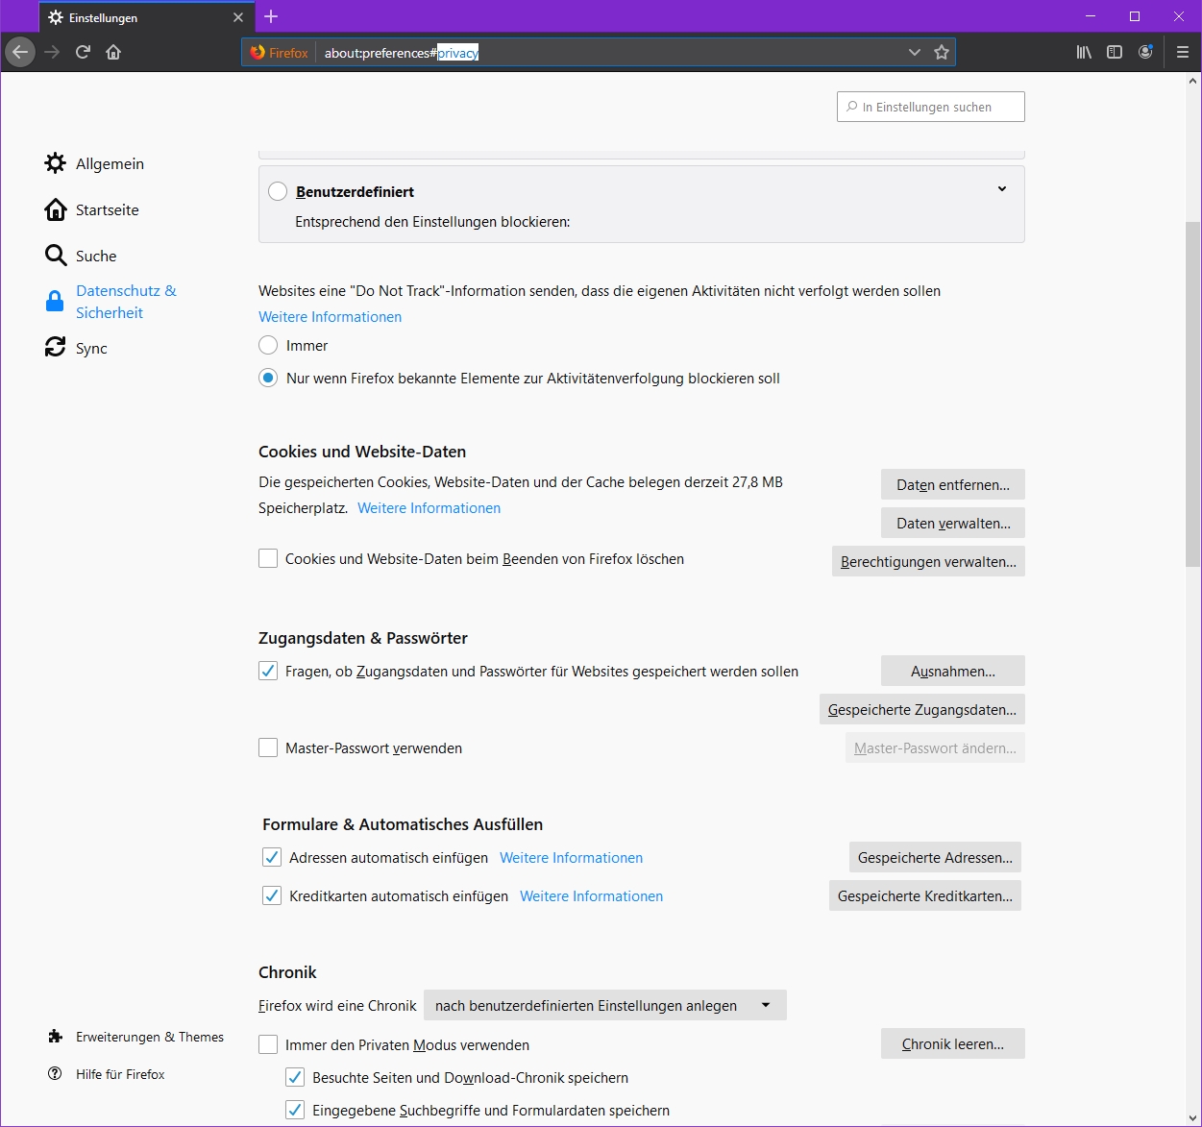Open address bar history dropdown arrow
1202x1127 pixels.
915,52
